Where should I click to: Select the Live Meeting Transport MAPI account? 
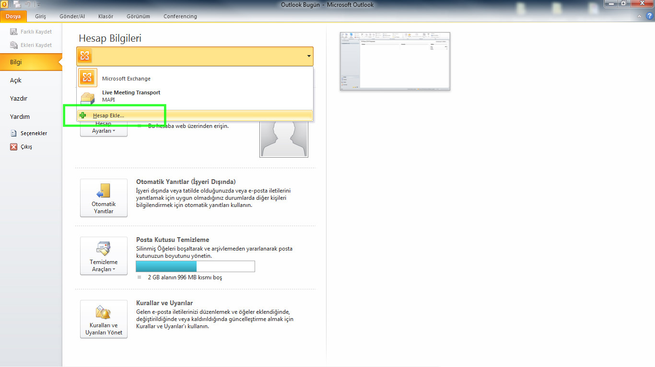[130, 95]
